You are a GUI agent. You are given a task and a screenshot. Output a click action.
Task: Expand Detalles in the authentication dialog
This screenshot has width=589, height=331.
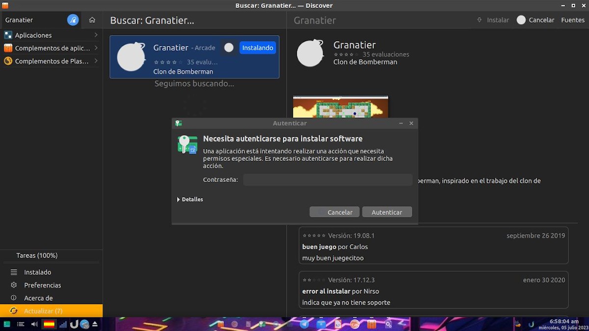click(190, 200)
